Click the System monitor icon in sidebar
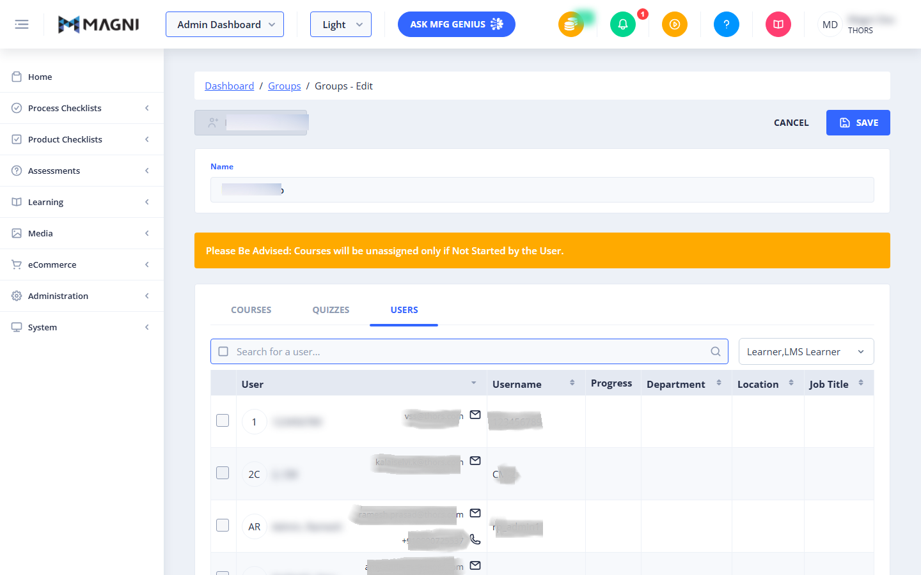This screenshot has height=575, width=921. tap(17, 327)
